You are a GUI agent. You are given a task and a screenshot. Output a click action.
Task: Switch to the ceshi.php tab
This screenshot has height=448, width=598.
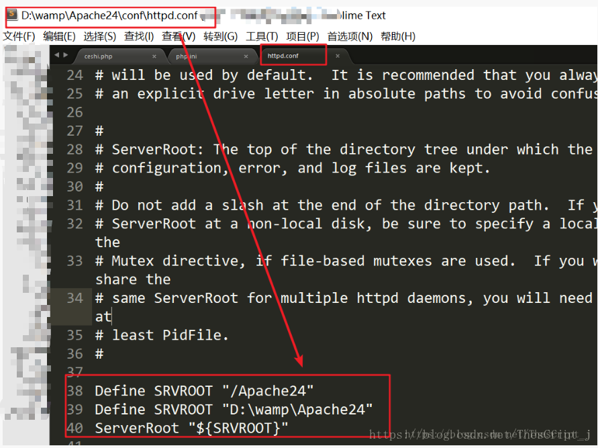(99, 56)
